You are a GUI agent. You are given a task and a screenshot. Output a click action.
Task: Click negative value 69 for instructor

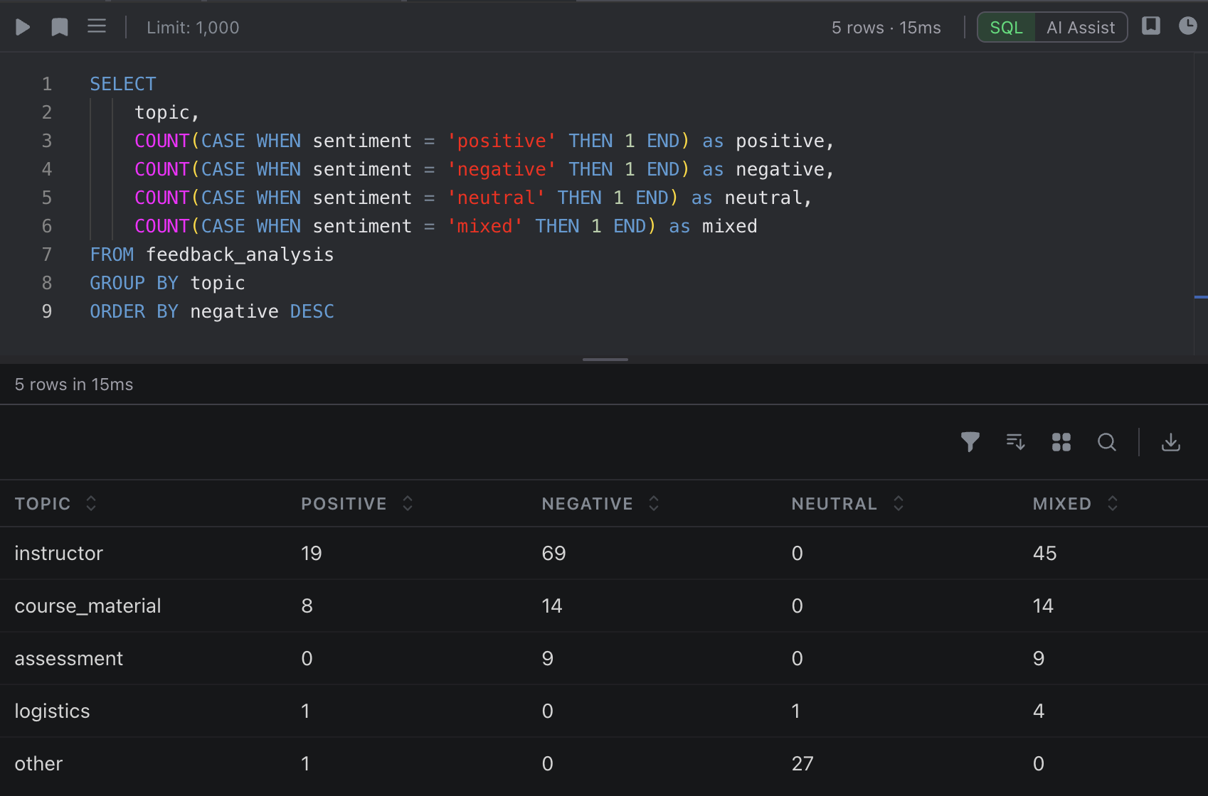pyautogui.click(x=553, y=553)
